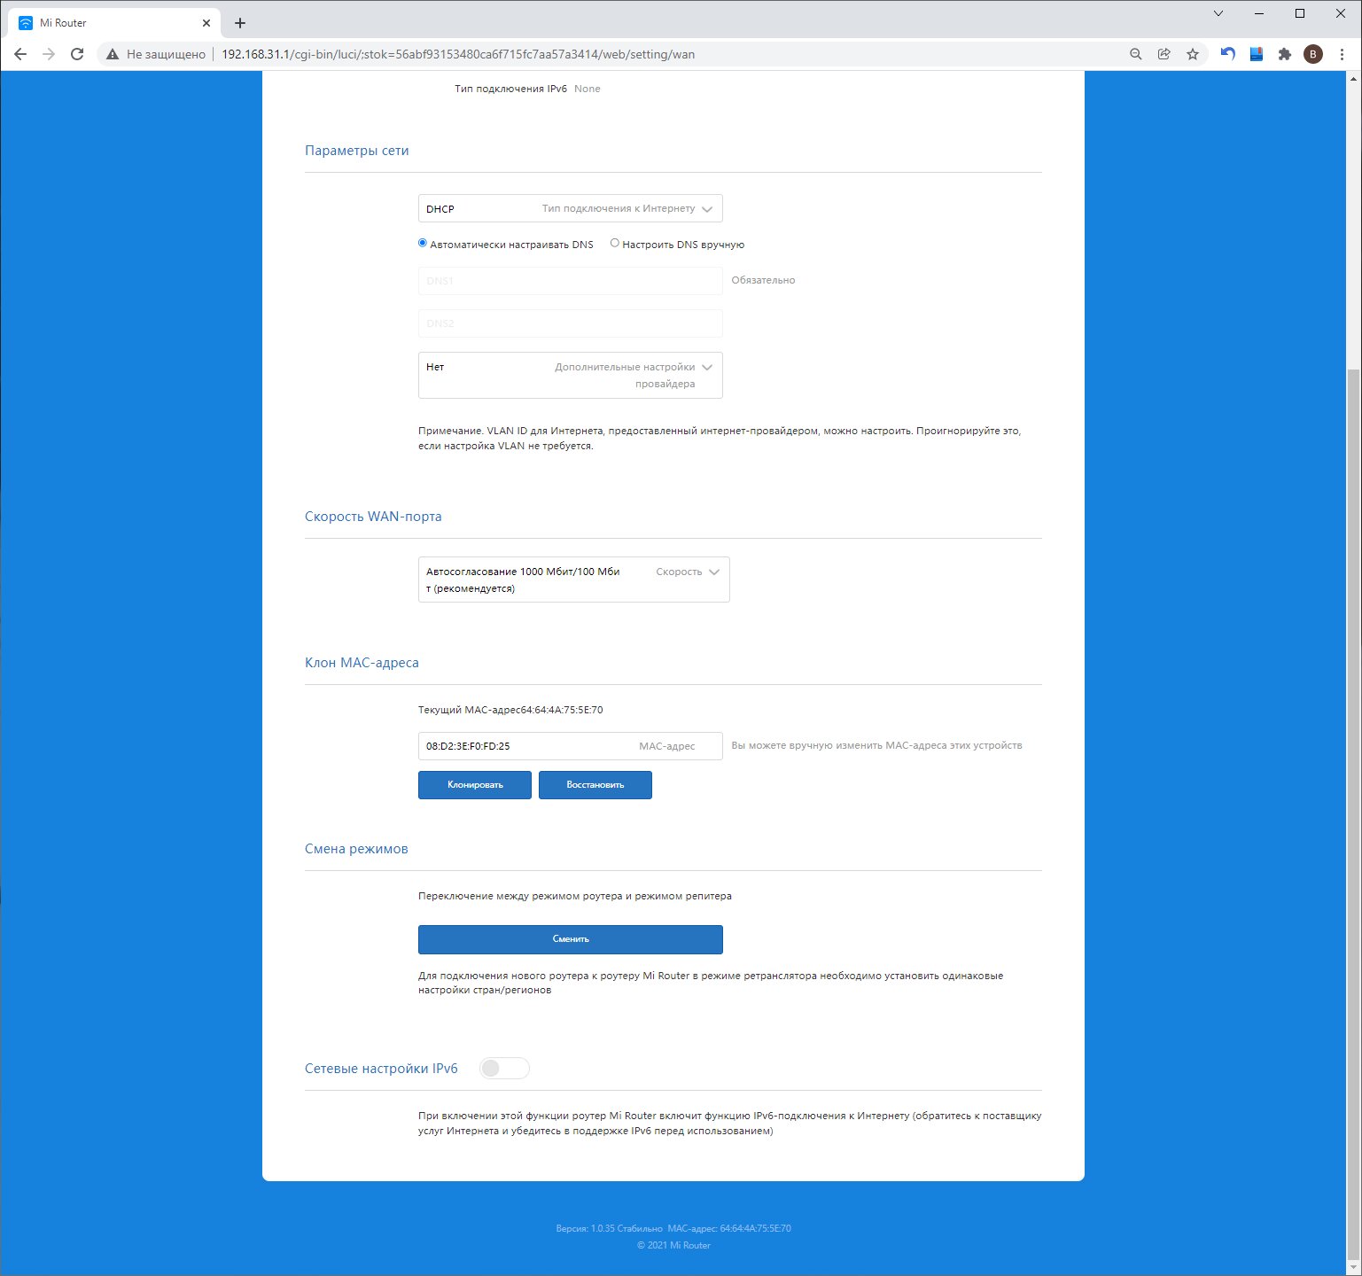Click the Восстановить button

[595, 785]
